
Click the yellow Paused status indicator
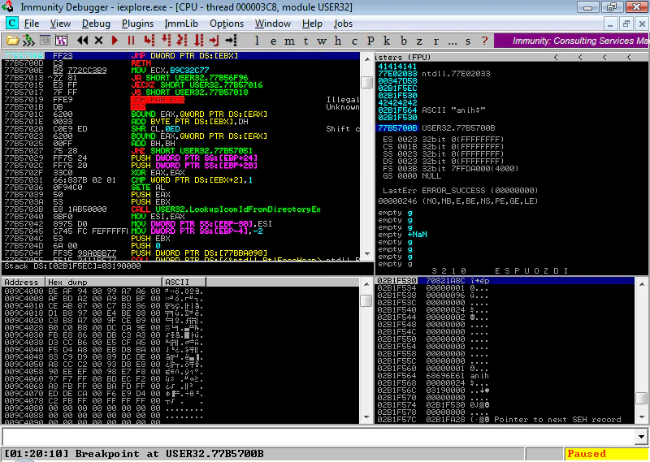point(606,454)
